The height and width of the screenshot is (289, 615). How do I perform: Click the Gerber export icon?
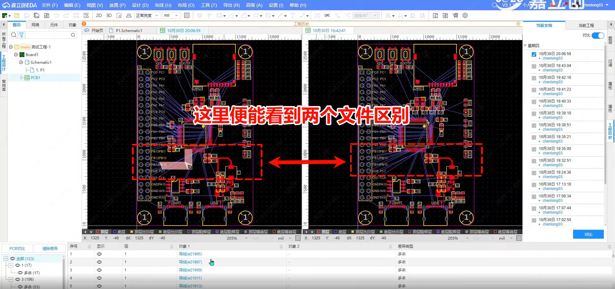435,15
